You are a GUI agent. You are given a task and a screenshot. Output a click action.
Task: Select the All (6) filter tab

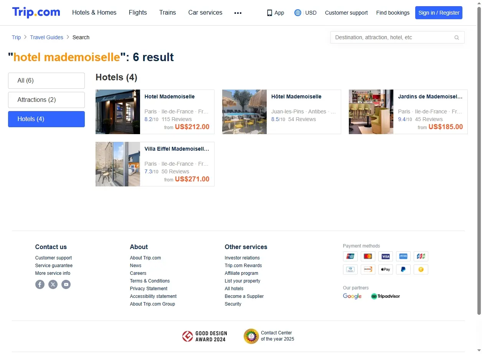point(46,81)
